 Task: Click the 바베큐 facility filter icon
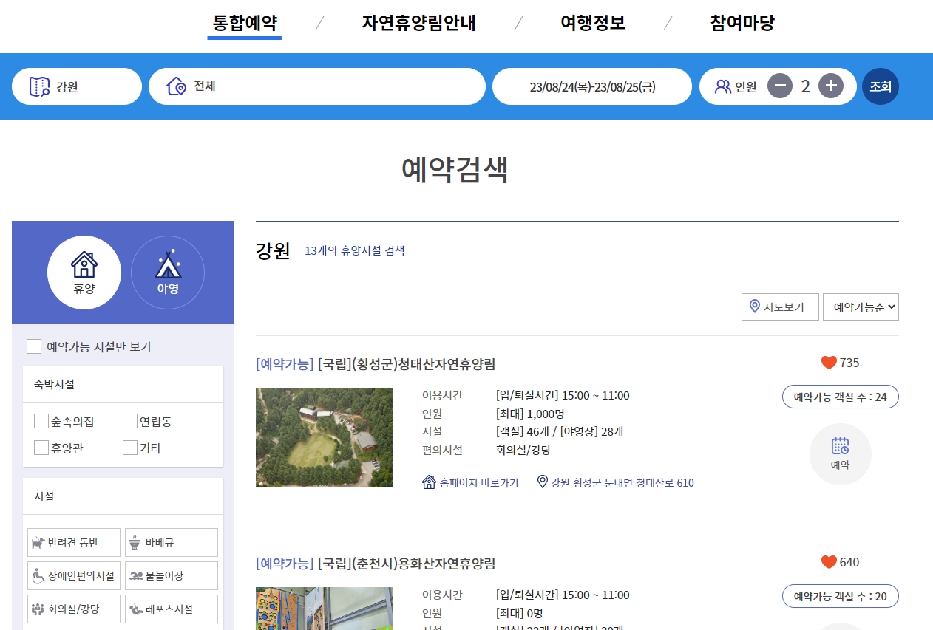click(171, 542)
